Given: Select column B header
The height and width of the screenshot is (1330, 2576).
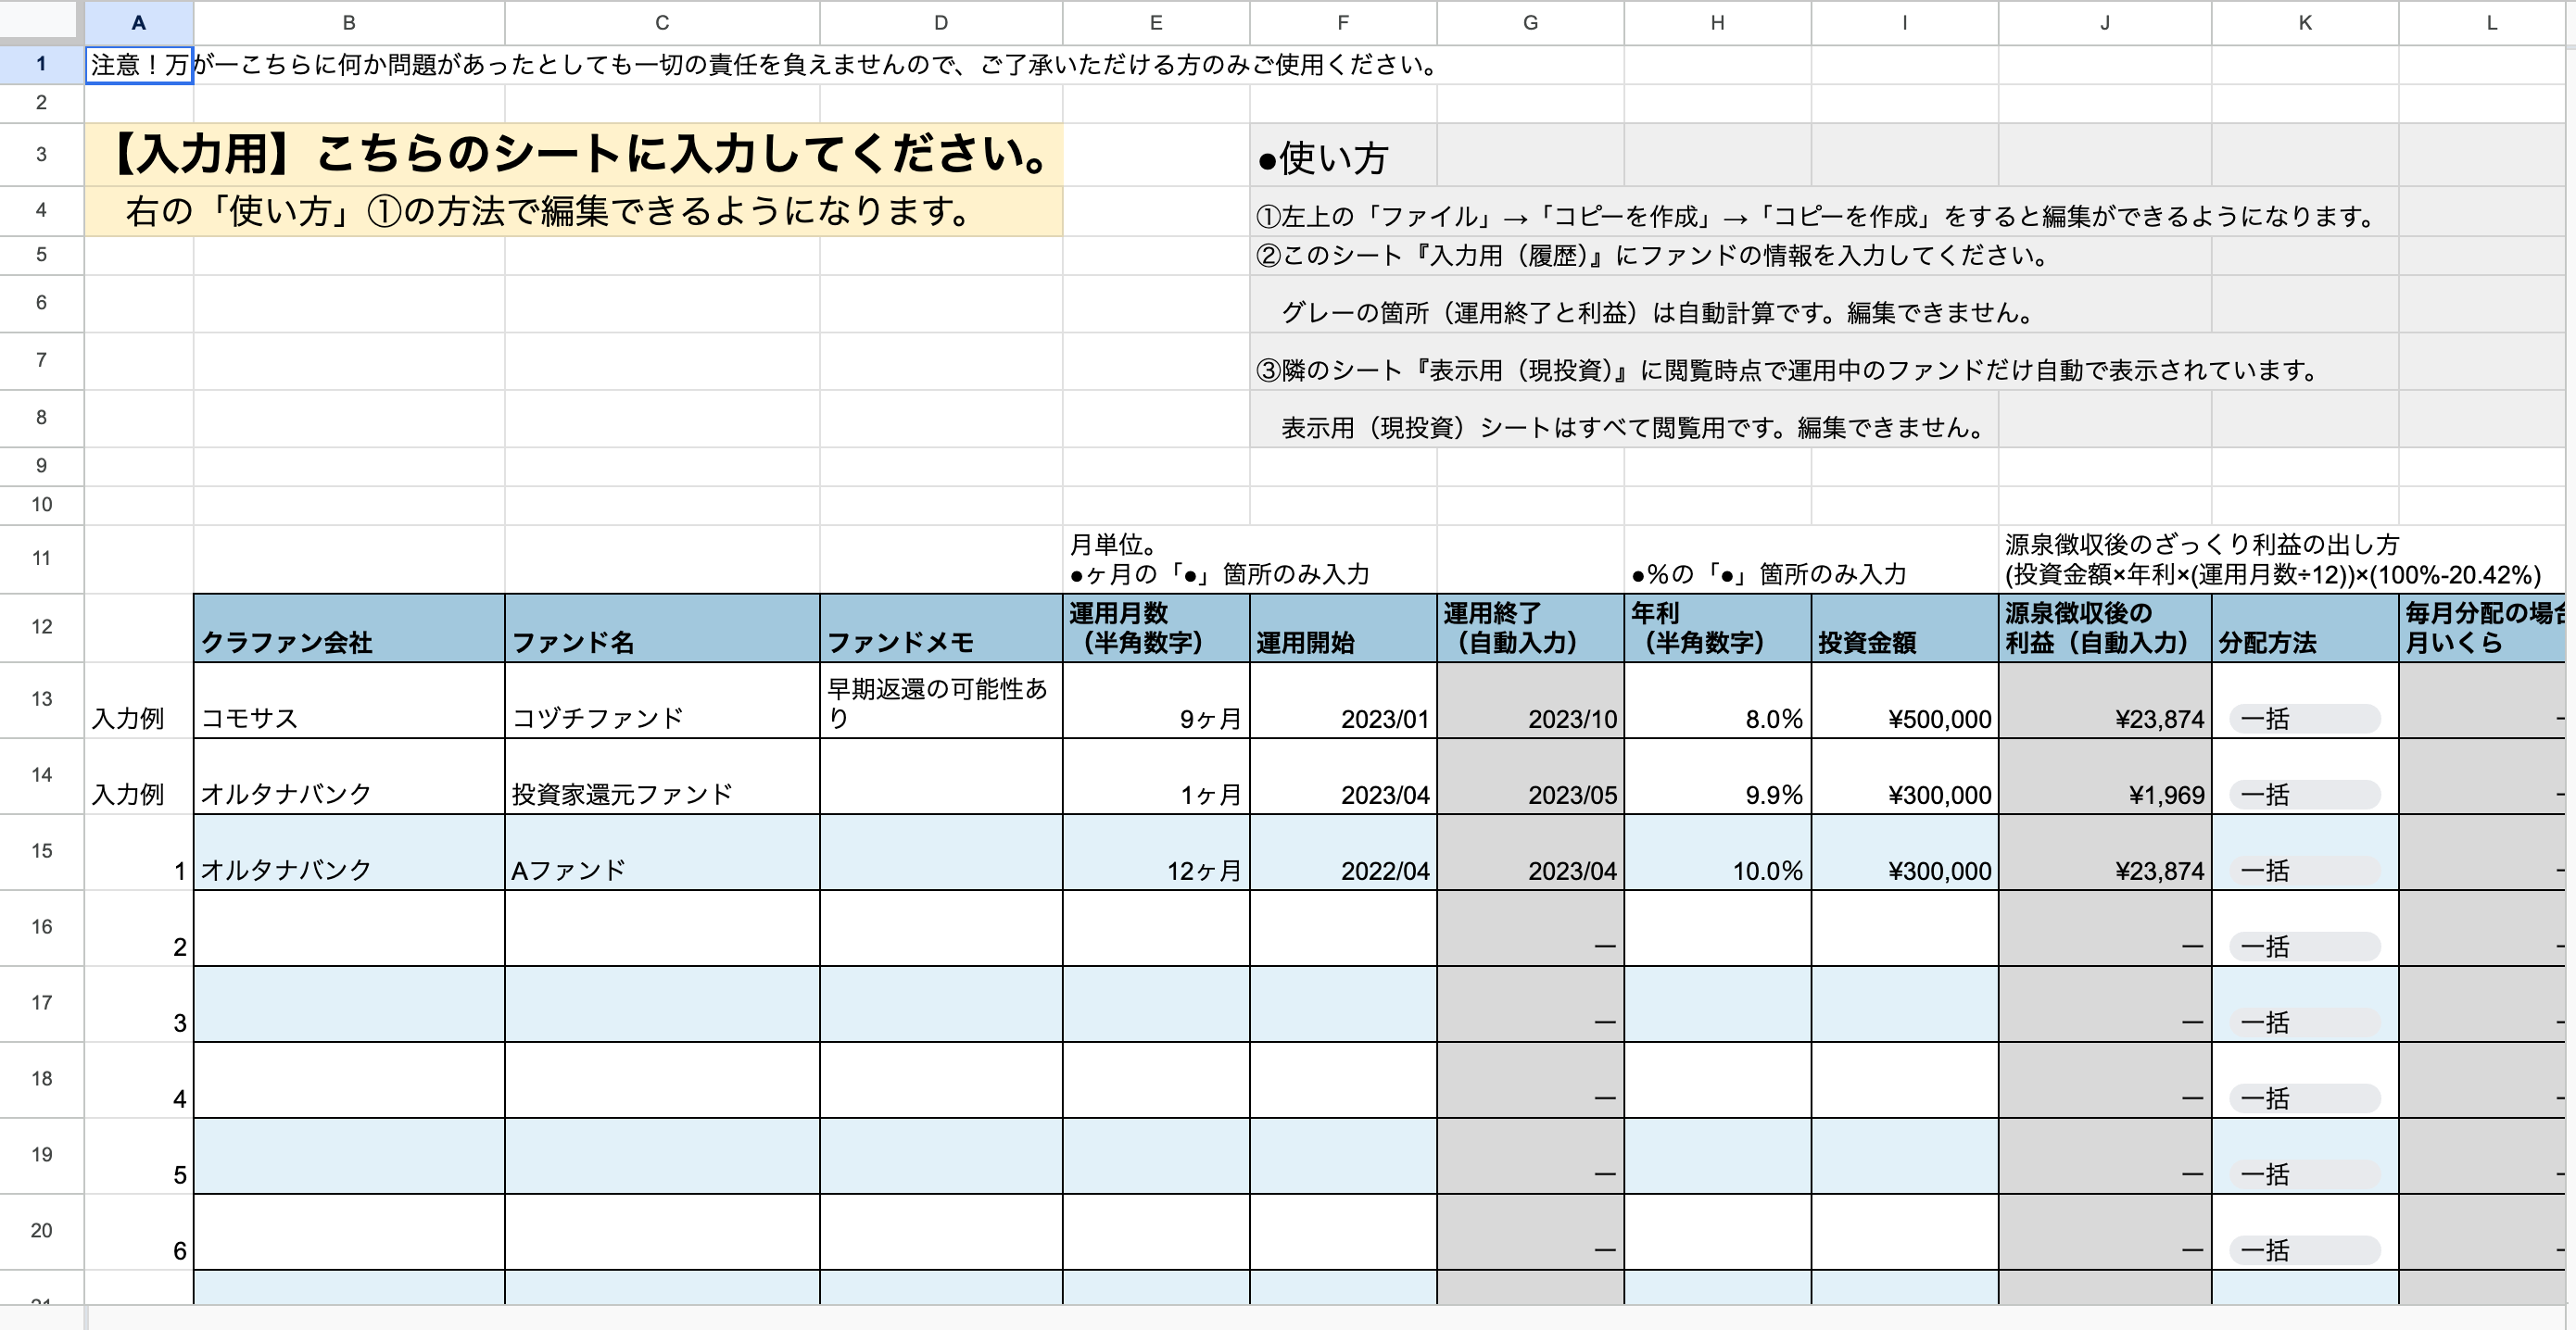Looking at the screenshot, I should tap(349, 23).
